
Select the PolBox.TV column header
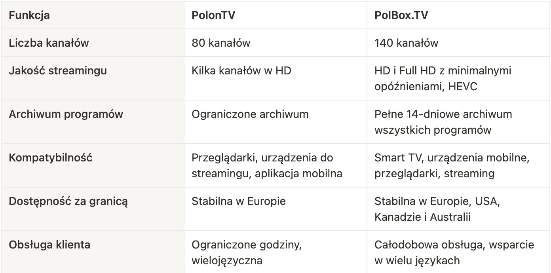coord(401,15)
